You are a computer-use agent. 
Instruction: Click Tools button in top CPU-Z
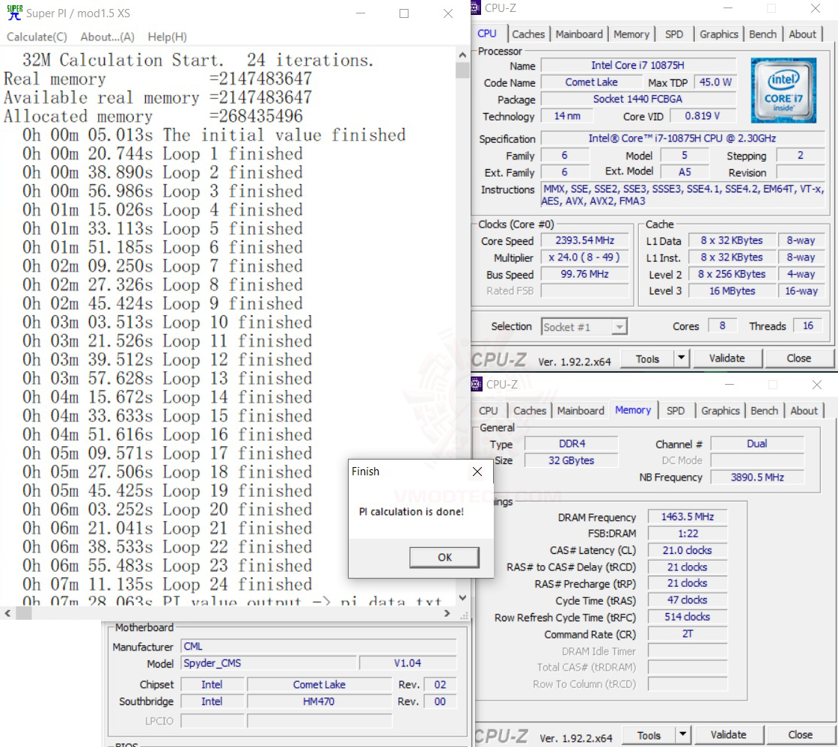647,359
